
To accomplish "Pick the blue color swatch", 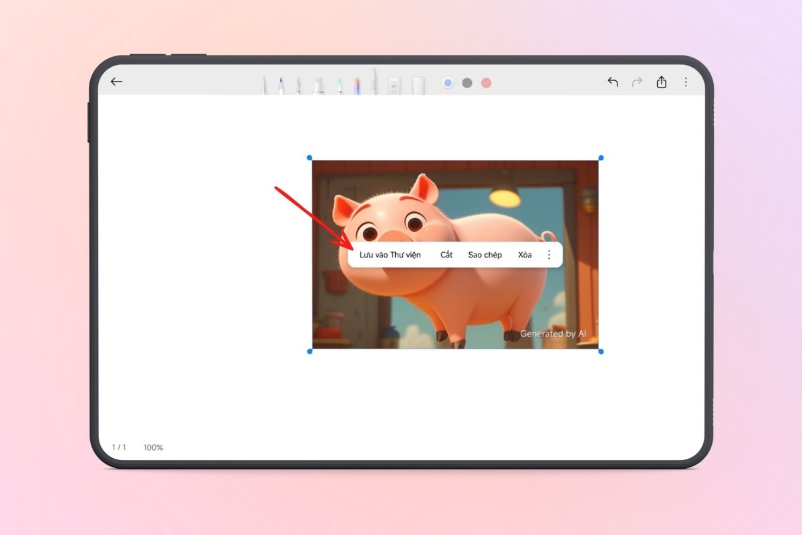I will point(448,83).
